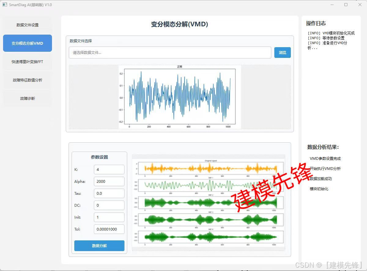Maximize the SmartDiag AI window
367x271 pixels.
coord(346,5)
